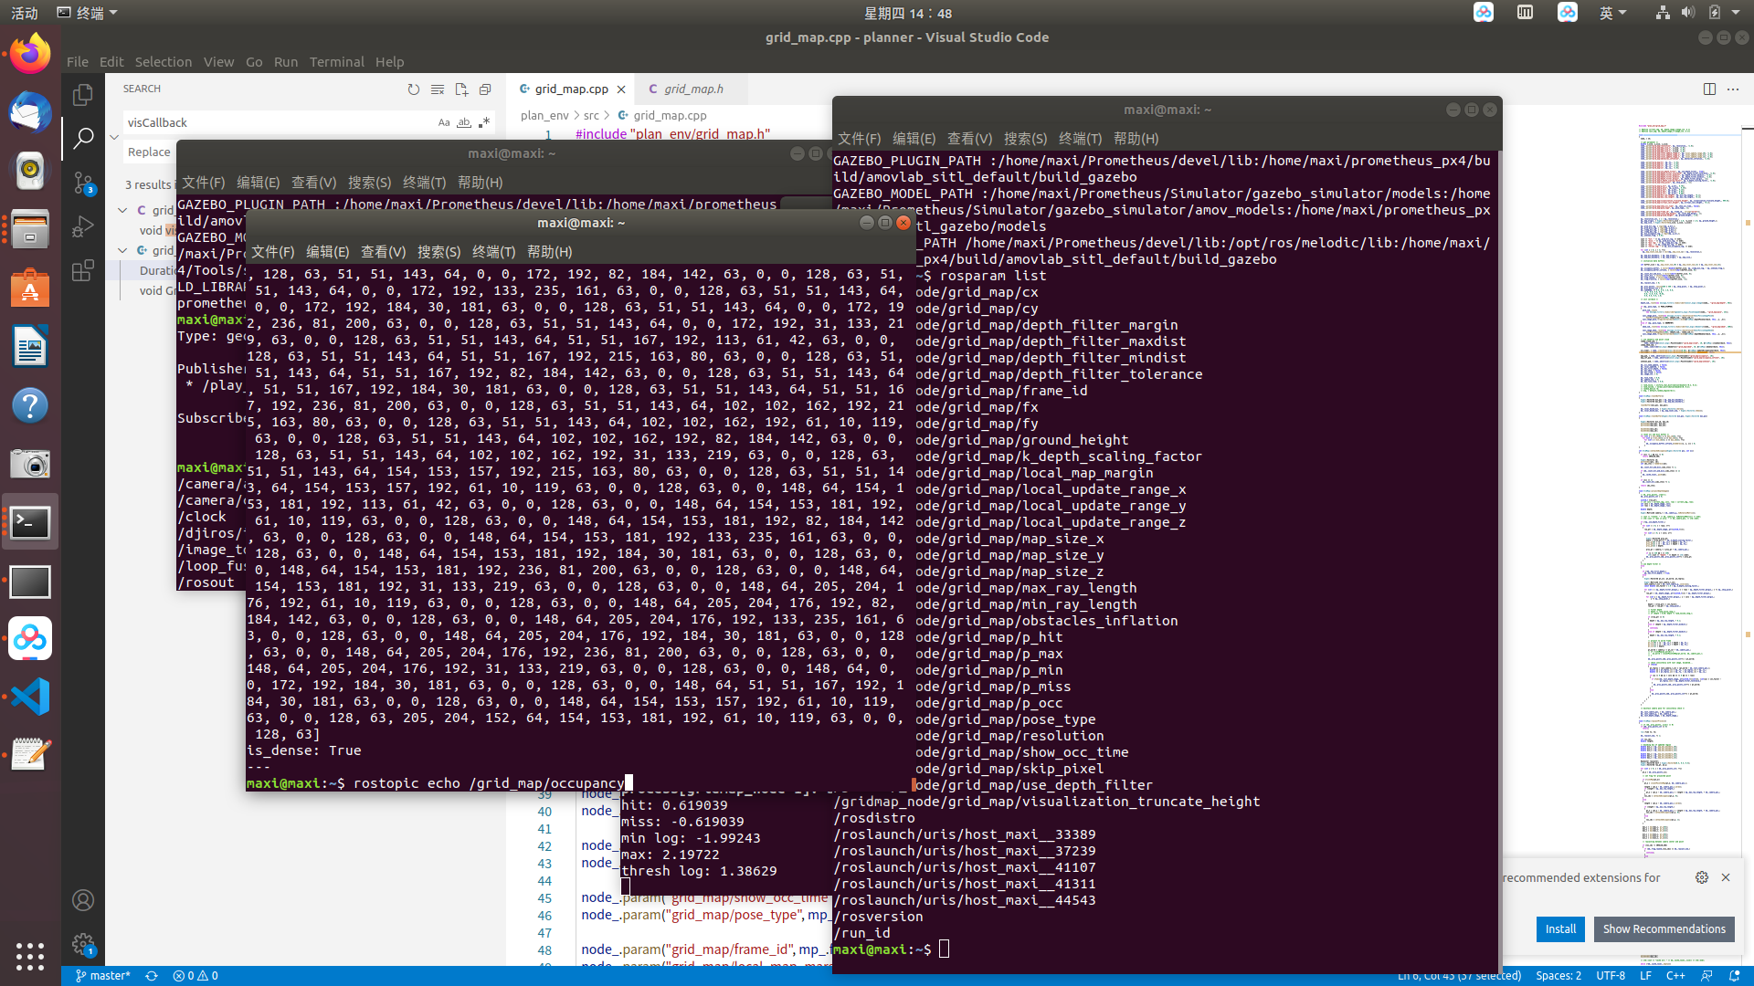Open the Extensions view in sidebar
Viewport: 1754px width, 986px height.
click(x=83, y=271)
